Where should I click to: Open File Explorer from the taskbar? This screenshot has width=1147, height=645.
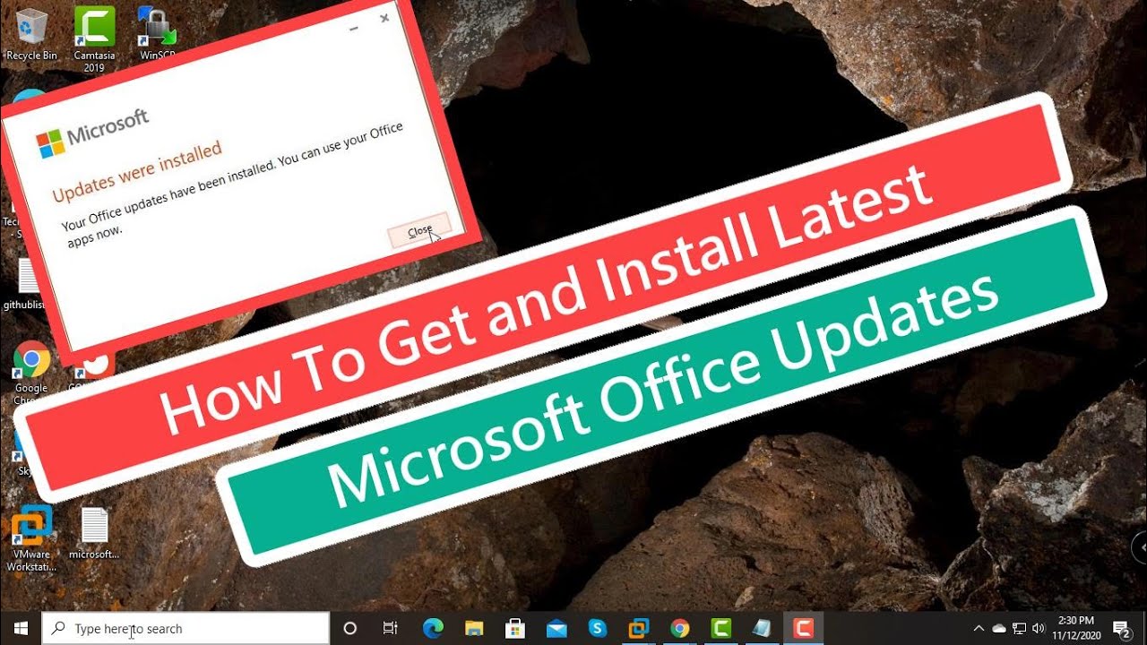[473, 628]
